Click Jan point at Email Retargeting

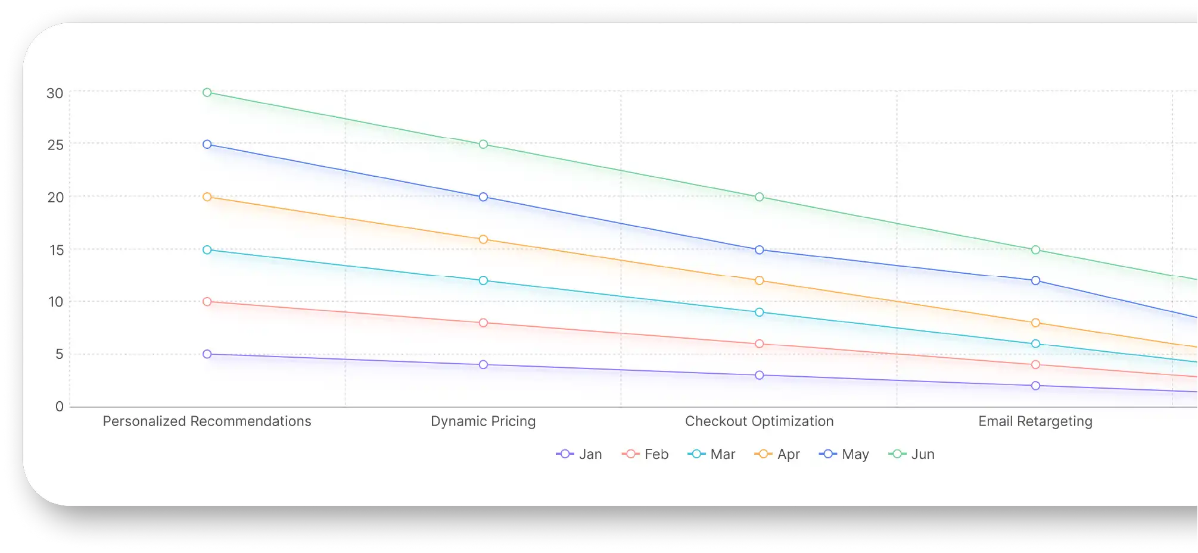point(1035,386)
